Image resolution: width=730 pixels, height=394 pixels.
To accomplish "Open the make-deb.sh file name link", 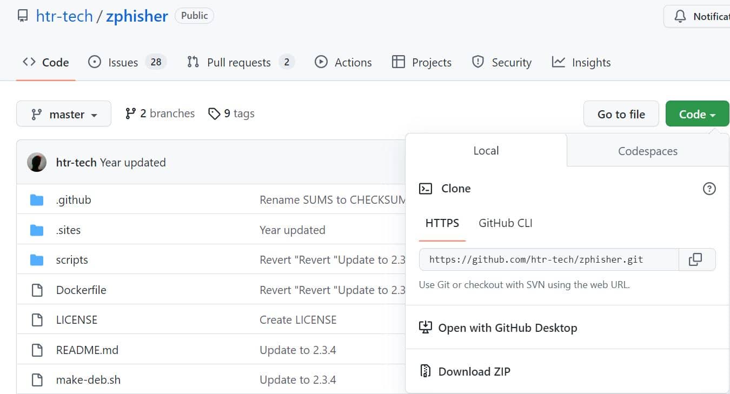I will click(x=88, y=380).
